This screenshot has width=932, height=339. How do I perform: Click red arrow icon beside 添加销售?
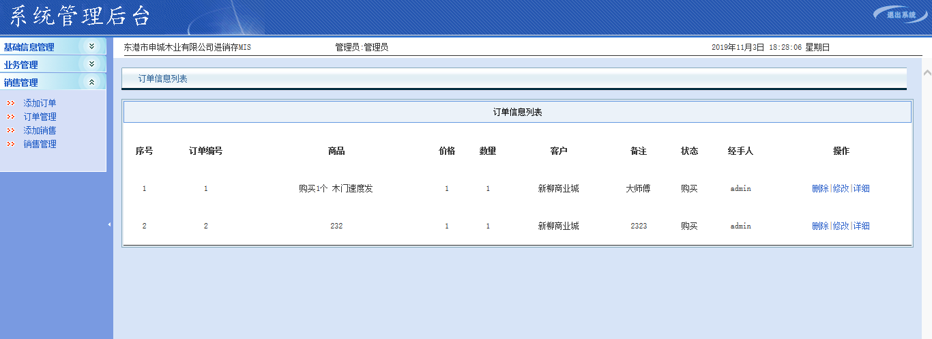pyautogui.click(x=10, y=130)
